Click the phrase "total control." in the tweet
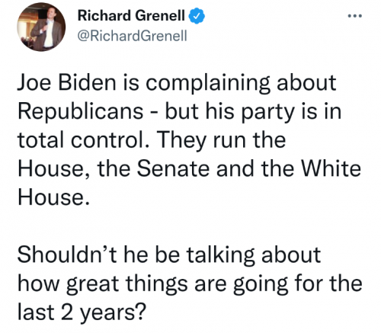The image size is (381, 333). [84, 140]
